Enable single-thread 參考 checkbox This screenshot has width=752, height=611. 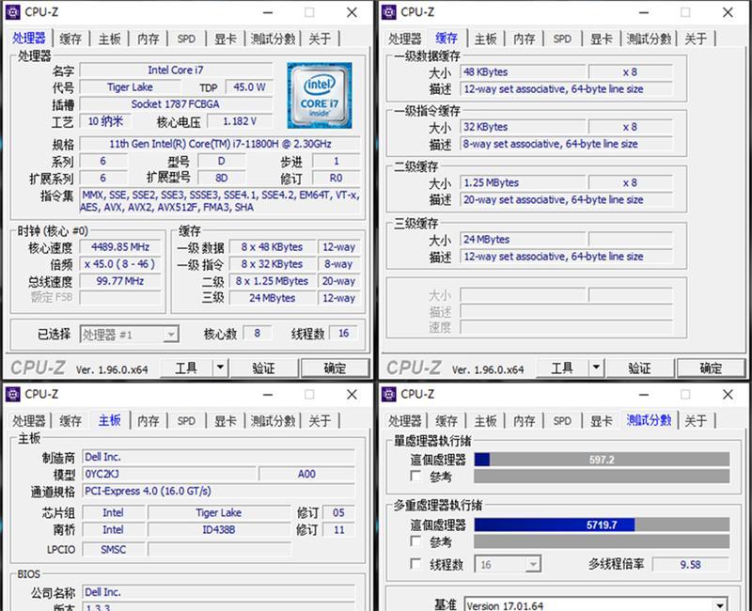[415, 476]
